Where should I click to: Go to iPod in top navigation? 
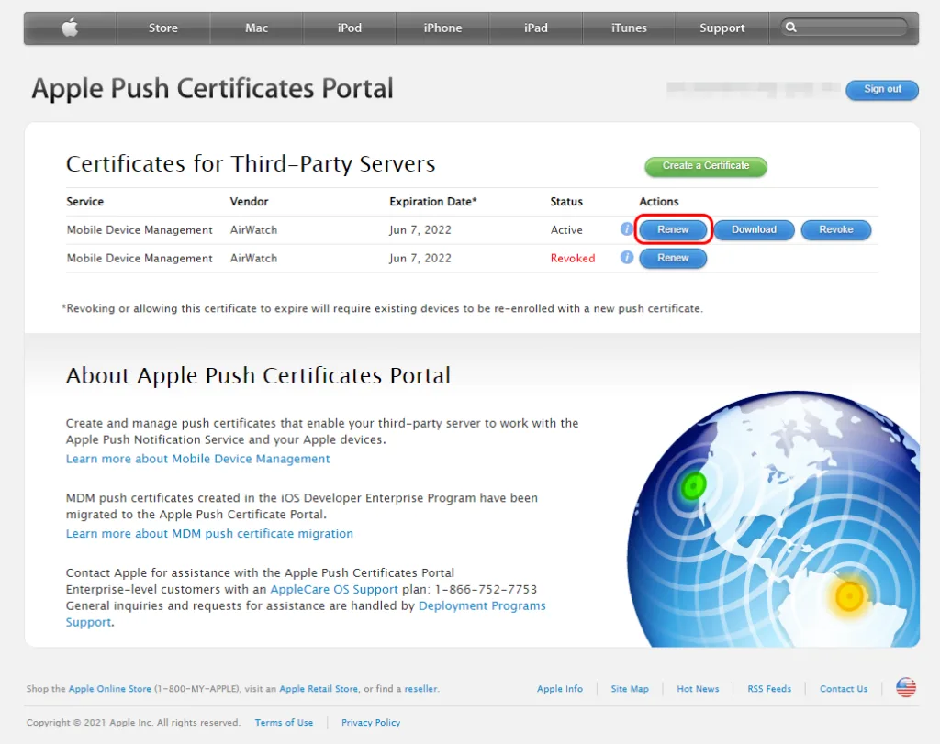coord(350,28)
